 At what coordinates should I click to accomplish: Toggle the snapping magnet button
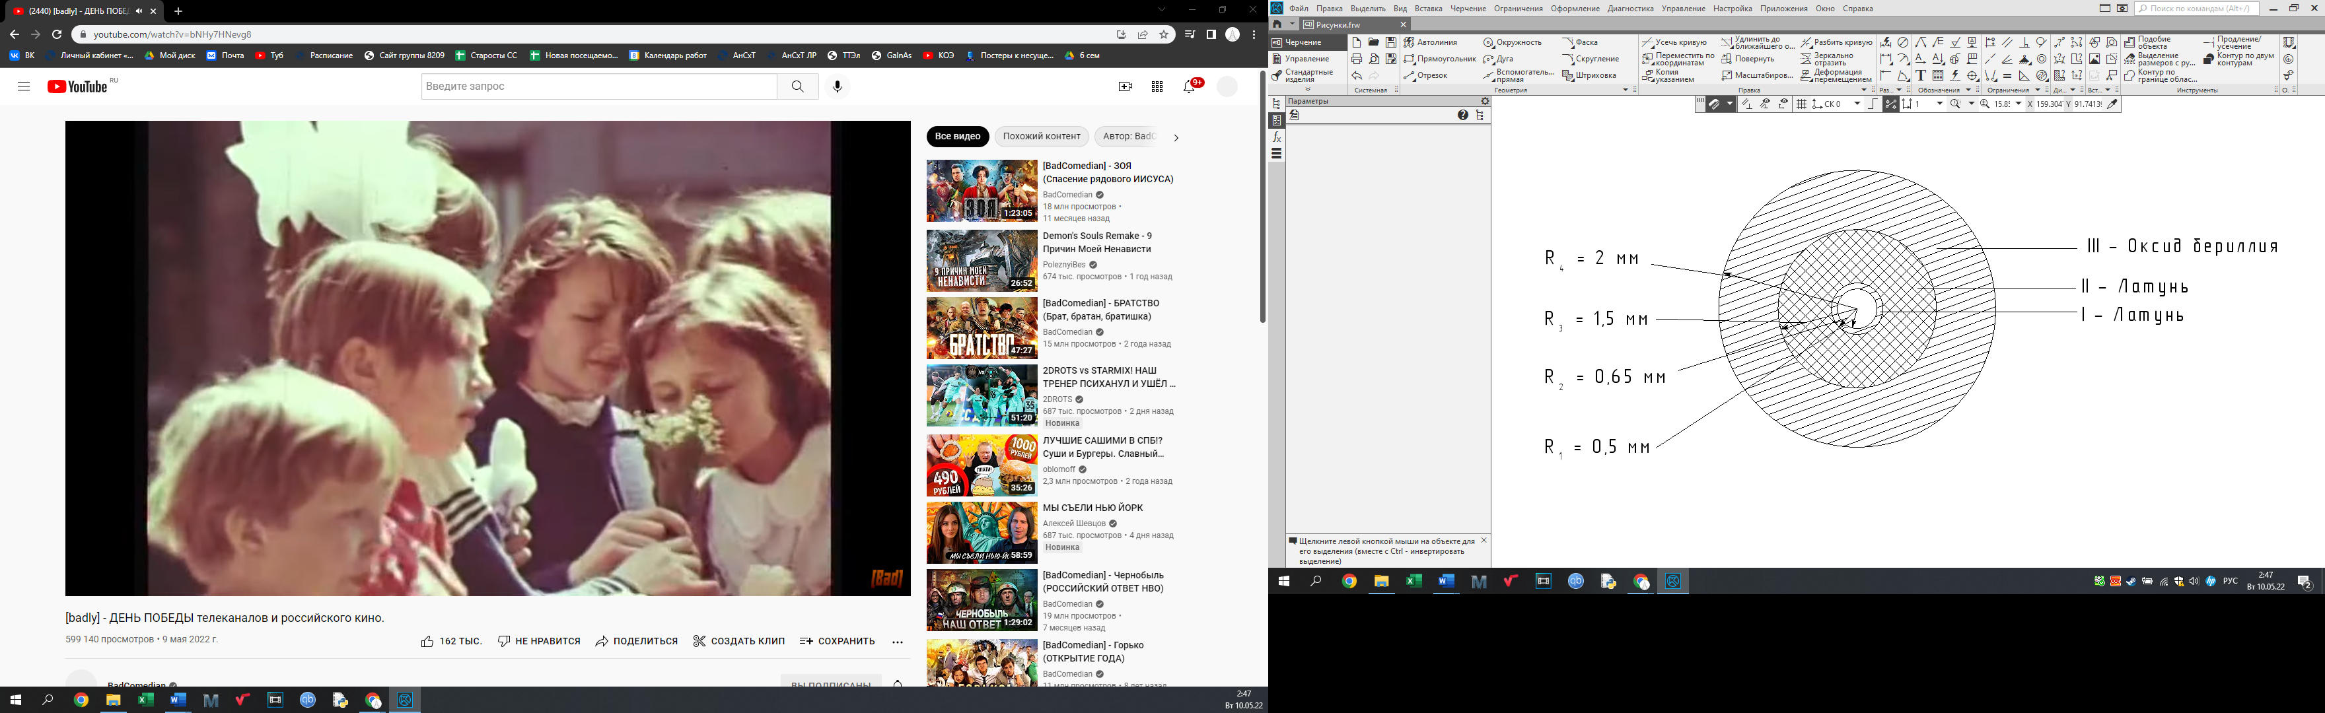1714,104
